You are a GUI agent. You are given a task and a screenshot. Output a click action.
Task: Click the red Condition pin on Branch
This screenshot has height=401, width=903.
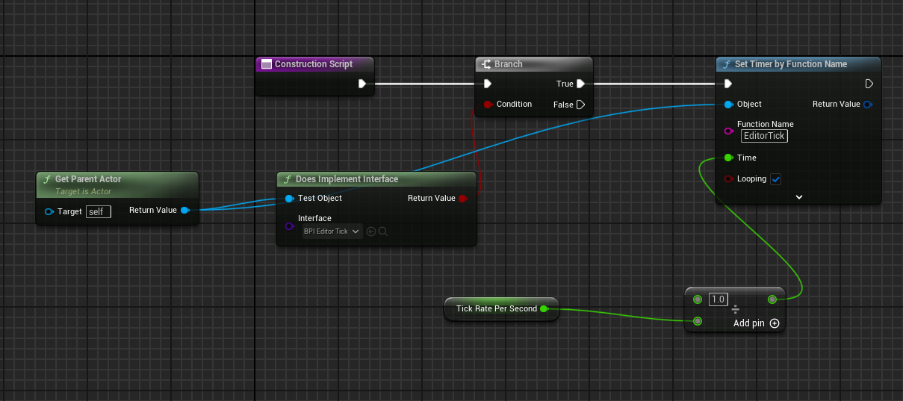488,105
